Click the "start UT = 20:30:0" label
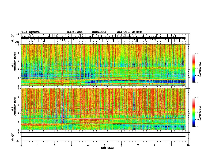The width and height of the screenshot is (212, 163). 129,32
